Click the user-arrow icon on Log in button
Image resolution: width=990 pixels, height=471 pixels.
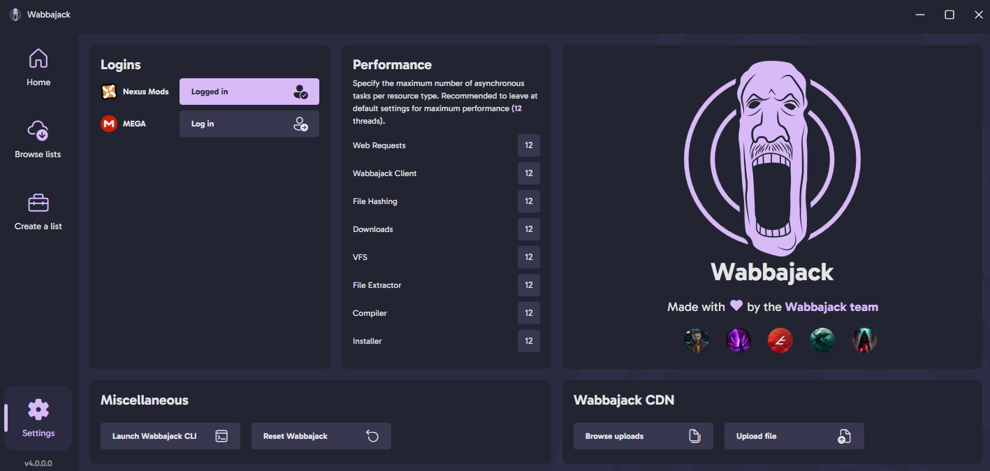click(300, 124)
